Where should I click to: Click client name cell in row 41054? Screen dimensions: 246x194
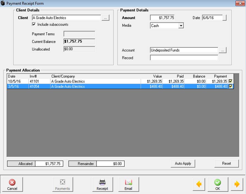(95, 86)
